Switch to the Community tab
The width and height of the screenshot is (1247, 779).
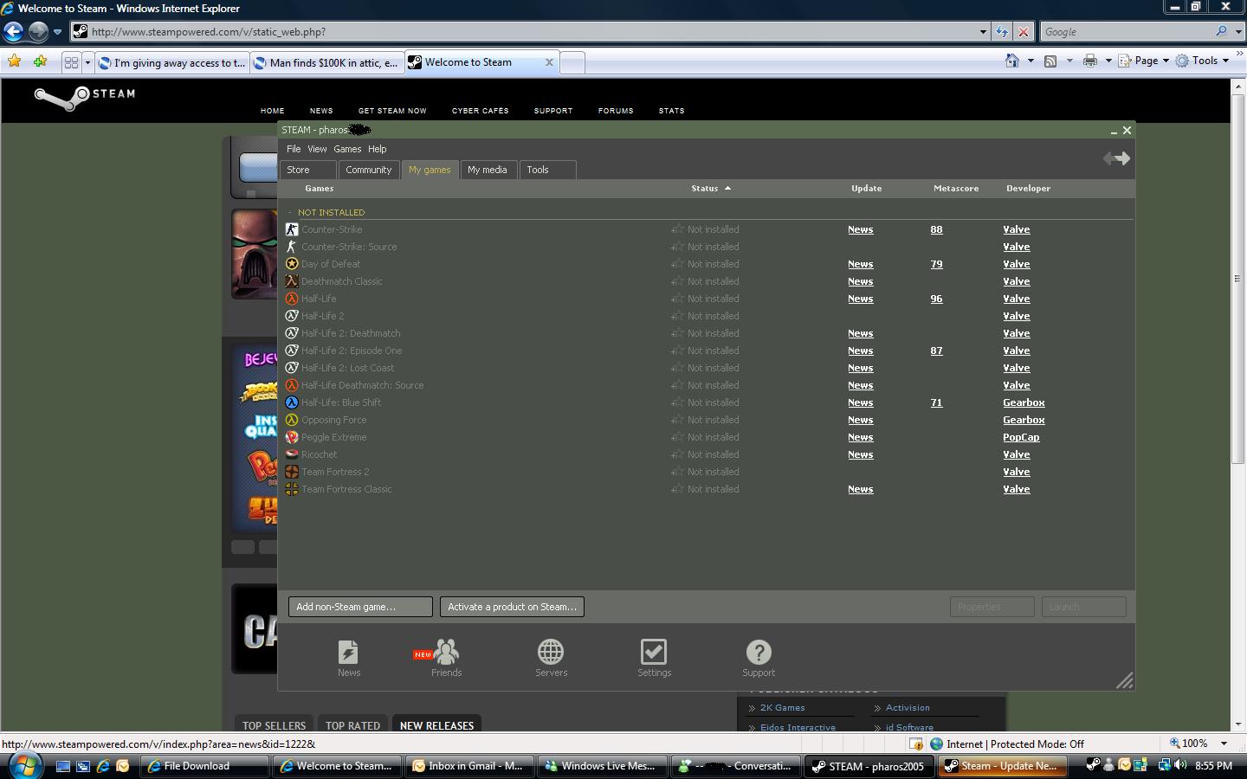coord(369,170)
